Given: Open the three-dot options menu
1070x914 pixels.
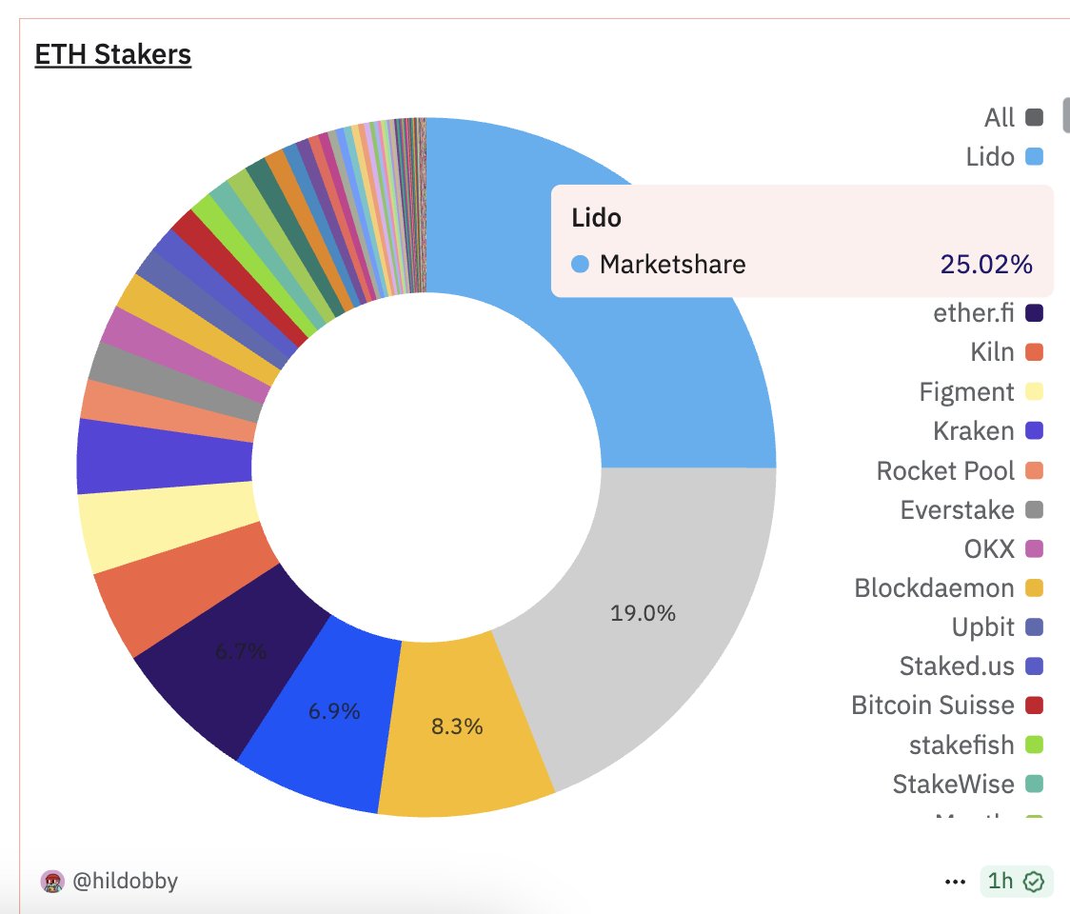Looking at the screenshot, I should [x=955, y=882].
